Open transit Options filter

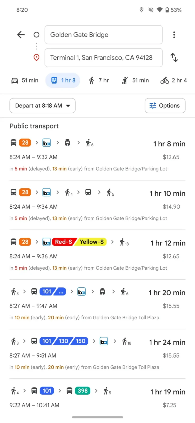[165, 106]
